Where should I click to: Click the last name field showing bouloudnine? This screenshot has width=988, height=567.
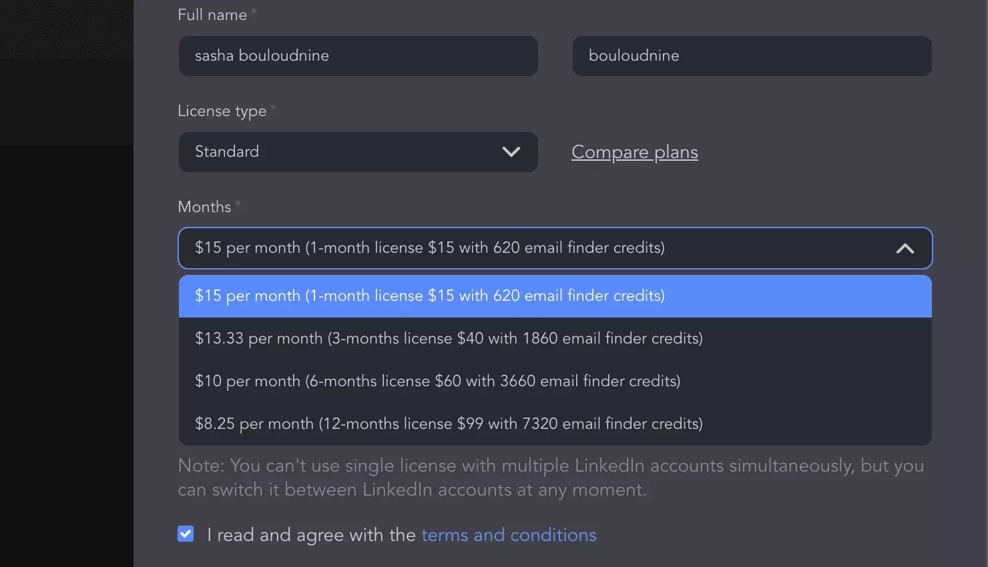[752, 56]
